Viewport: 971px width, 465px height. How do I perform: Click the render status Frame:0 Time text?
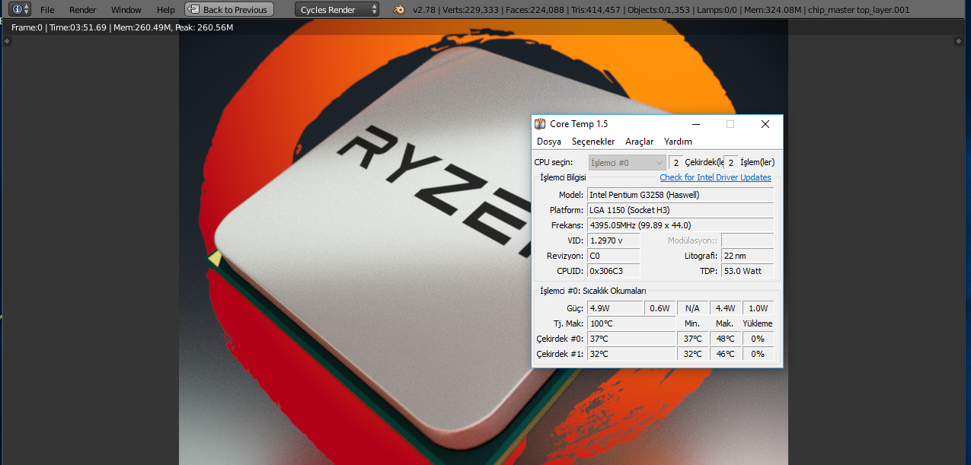click(x=123, y=27)
